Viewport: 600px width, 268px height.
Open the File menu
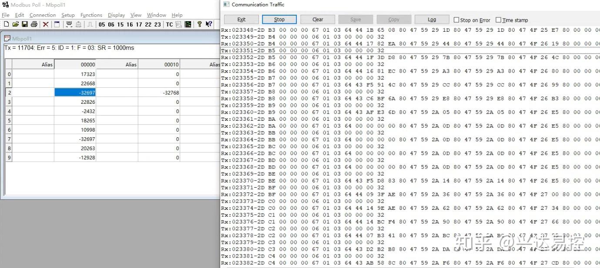click(x=5, y=15)
